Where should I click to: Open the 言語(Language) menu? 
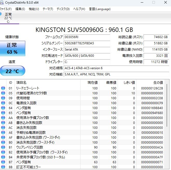[100, 9]
